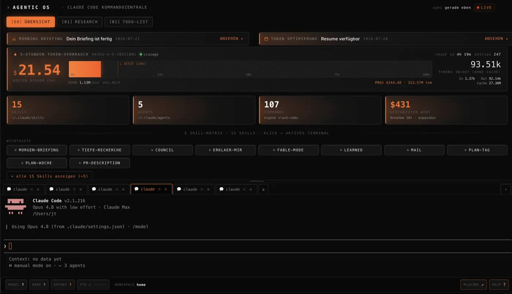This screenshot has width=512, height=294.
Task: Click the flame icon beside 5-Stunden Token-Verbrauch
Action: pos(15,54)
